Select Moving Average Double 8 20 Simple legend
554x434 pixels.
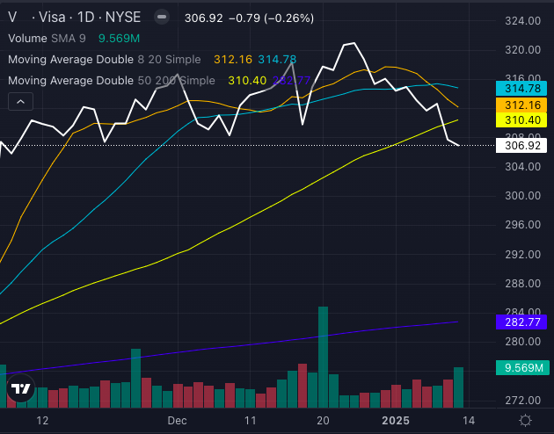pyautogui.click(x=107, y=60)
